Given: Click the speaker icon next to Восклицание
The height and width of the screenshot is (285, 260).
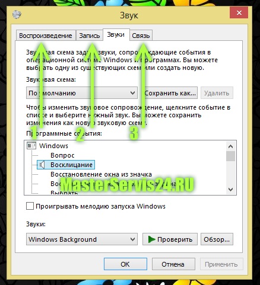Looking at the screenshot, I should pos(42,165).
